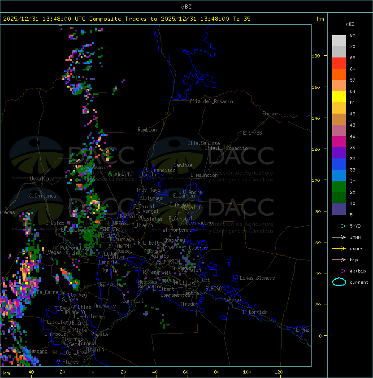Click the 'TUNUYAN' map label

(95, 350)
